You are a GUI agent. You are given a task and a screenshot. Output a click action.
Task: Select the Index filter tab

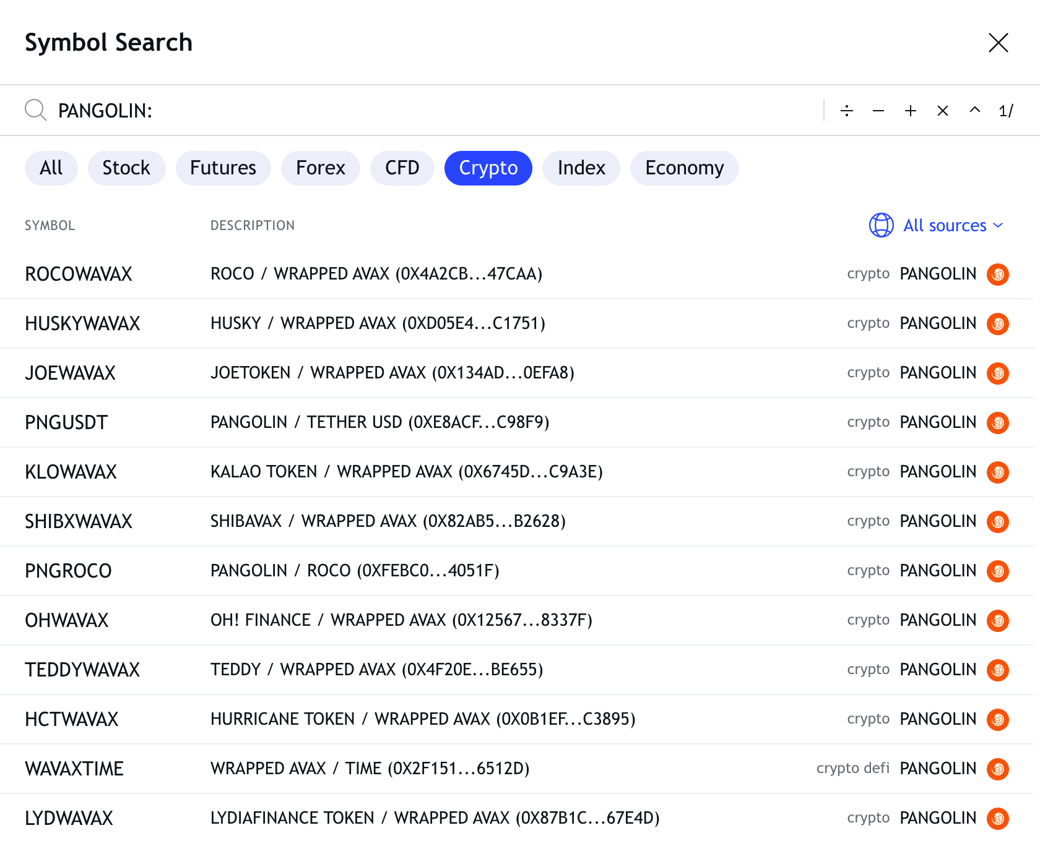pos(581,168)
